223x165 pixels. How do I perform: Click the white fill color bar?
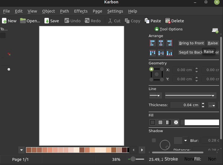click(202, 122)
